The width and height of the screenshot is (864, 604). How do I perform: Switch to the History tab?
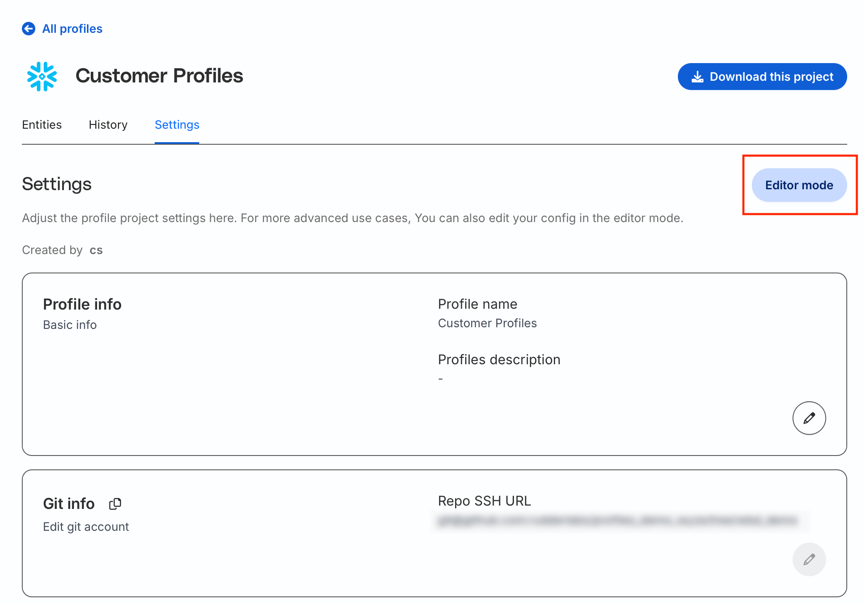(x=108, y=125)
